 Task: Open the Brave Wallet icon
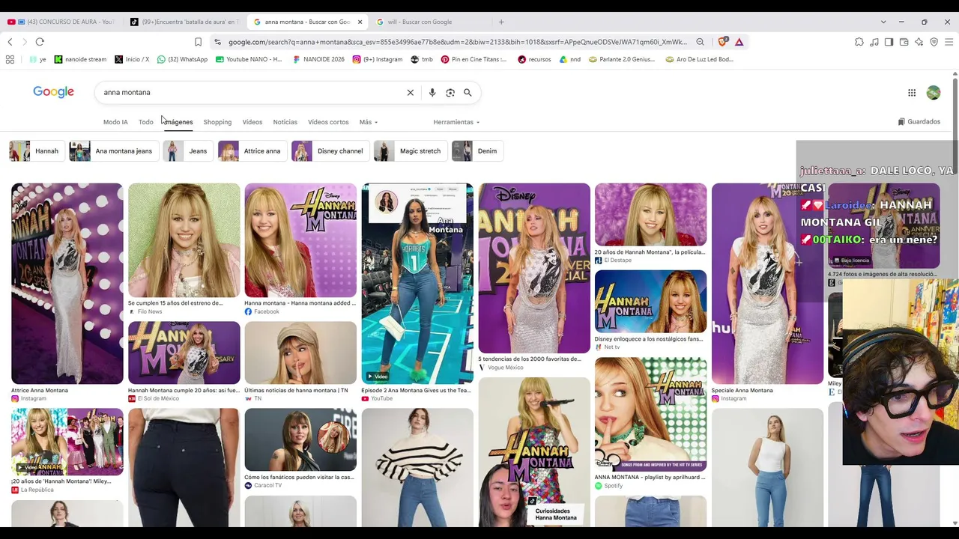904,42
